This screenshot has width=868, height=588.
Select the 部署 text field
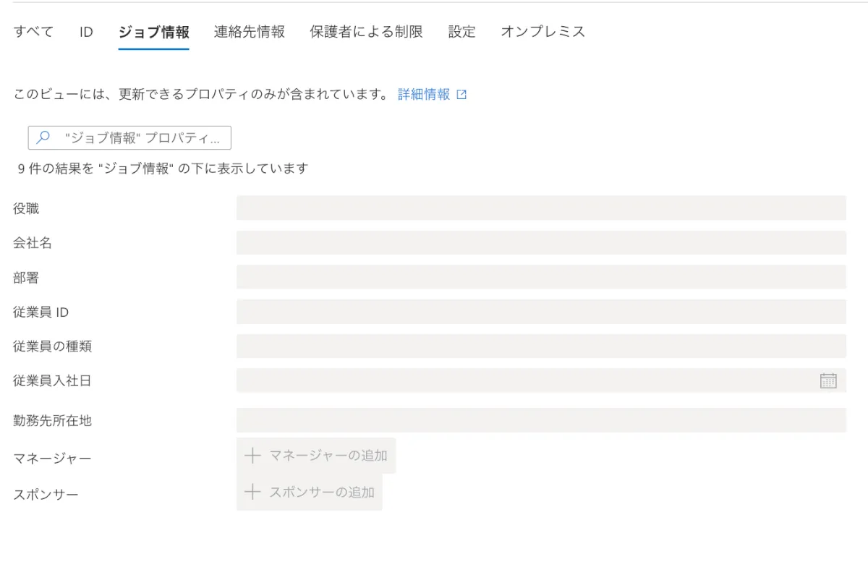(x=540, y=277)
